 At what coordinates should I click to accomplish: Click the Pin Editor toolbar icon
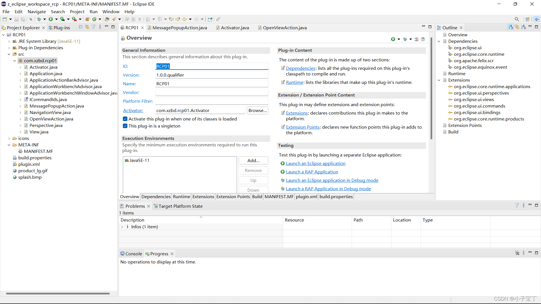click(210, 19)
